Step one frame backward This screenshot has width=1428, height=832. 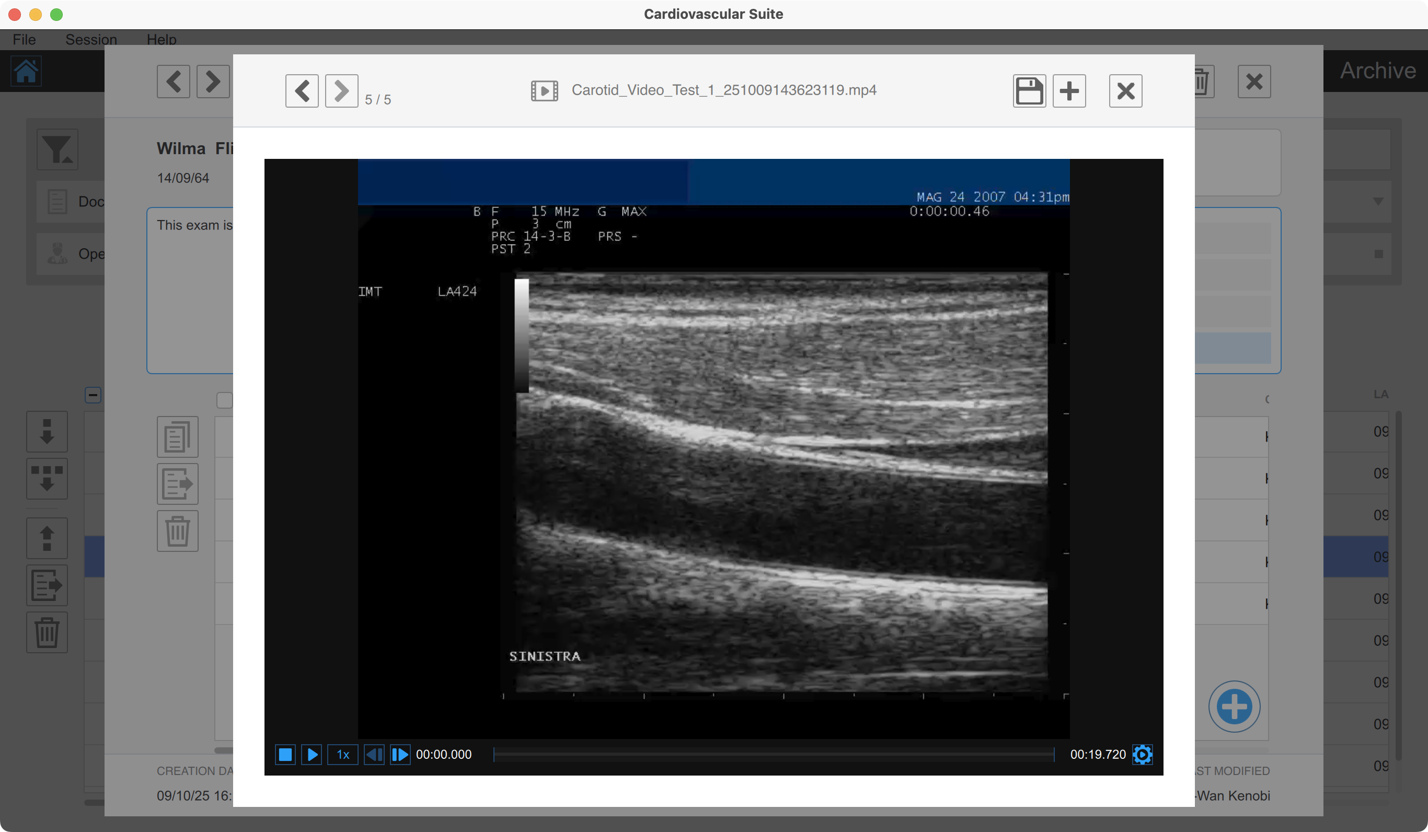pos(374,754)
